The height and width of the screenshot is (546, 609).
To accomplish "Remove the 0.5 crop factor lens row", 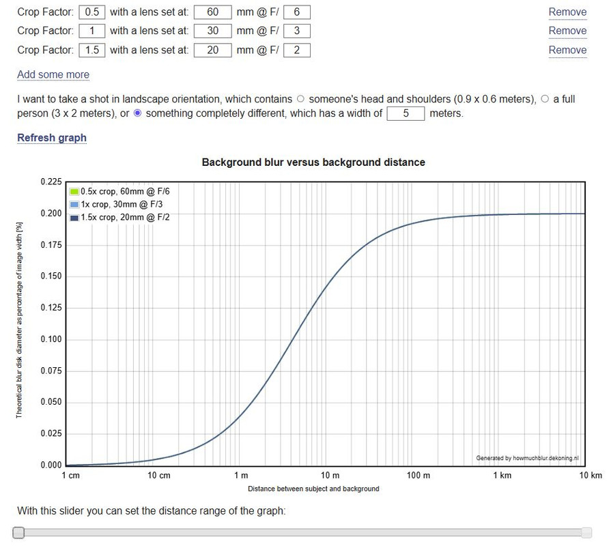I will tap(567, 12).
